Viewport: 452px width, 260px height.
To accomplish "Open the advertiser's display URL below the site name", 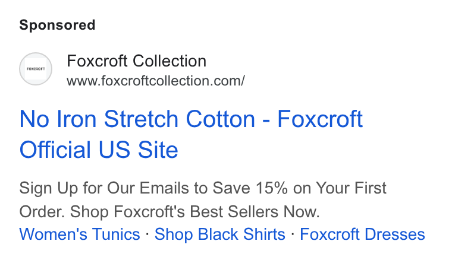I will click(x=156, y=81).
